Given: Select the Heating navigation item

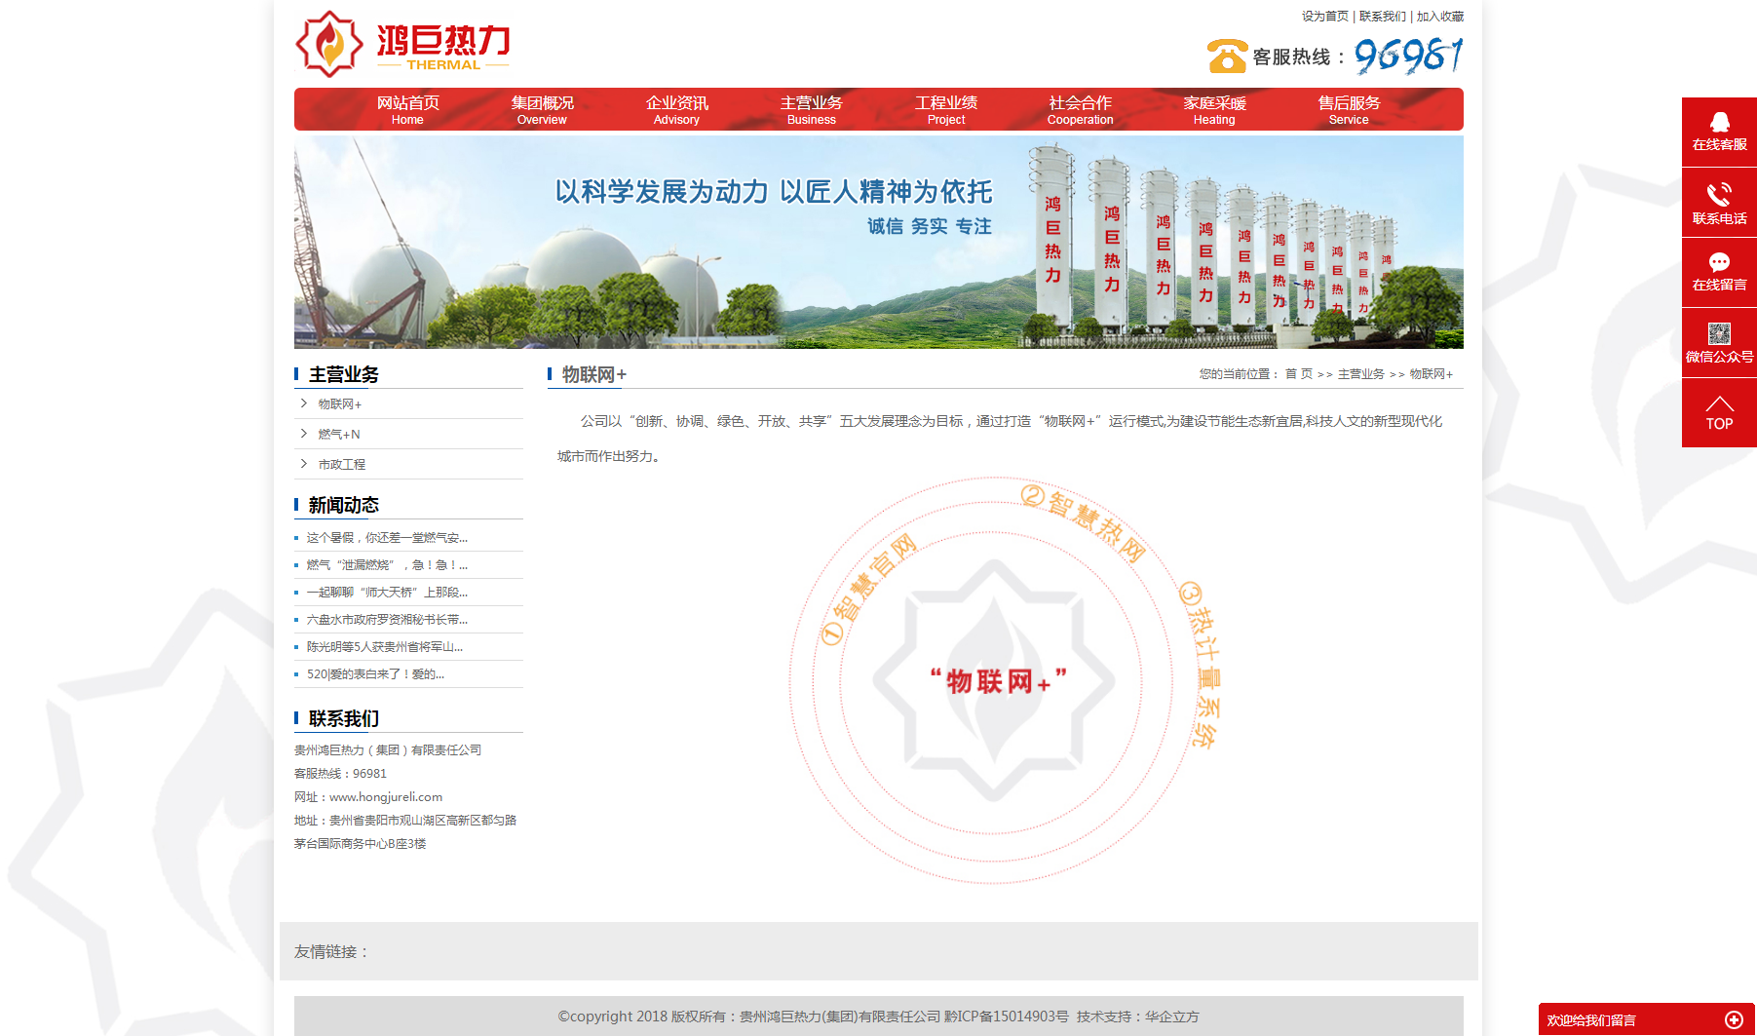Looking at the screenshot, I should pyautogui.click(x=1214, y=109).
